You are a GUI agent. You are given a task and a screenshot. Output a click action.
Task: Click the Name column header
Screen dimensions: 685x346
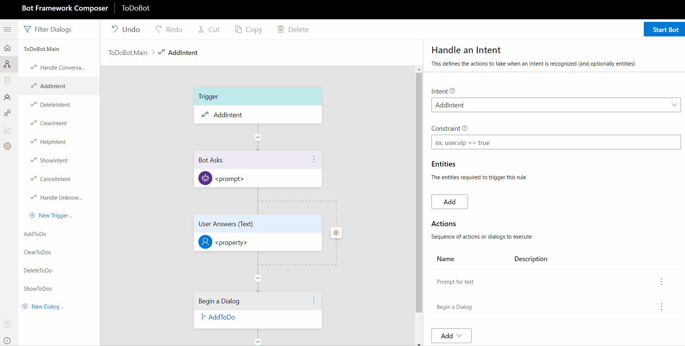click(445, 259)
